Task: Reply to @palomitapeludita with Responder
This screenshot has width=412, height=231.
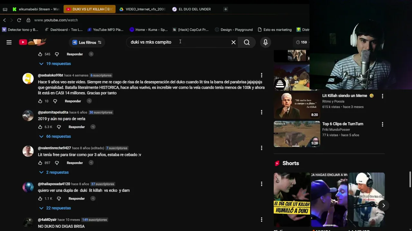Action: [77, 127]
